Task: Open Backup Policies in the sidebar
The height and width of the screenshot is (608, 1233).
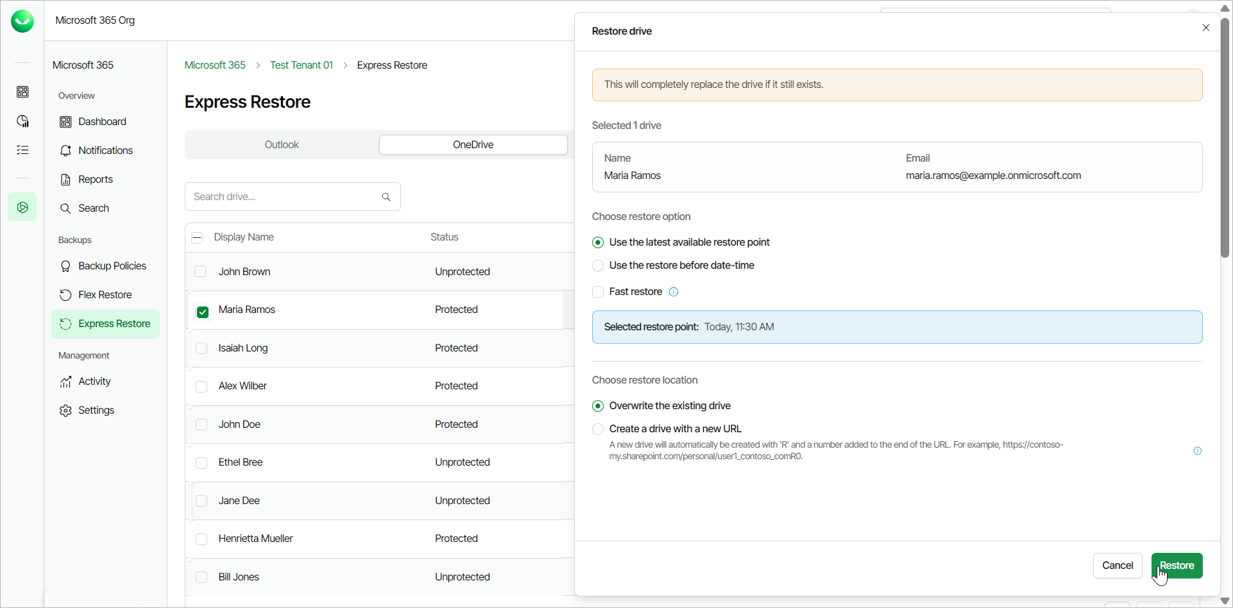Action: [x=105, y=266]
